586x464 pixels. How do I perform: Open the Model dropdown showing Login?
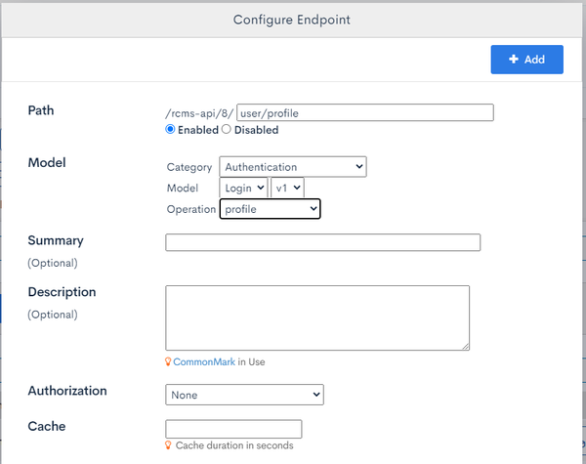[x=243, y=188]
